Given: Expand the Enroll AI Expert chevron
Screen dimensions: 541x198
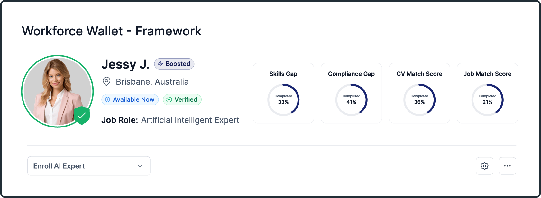Looking at the screenshot, I should (140, 166).
